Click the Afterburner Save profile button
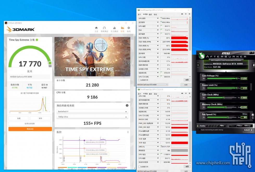This screenshot has height=172, width=255. click(222, 126)
